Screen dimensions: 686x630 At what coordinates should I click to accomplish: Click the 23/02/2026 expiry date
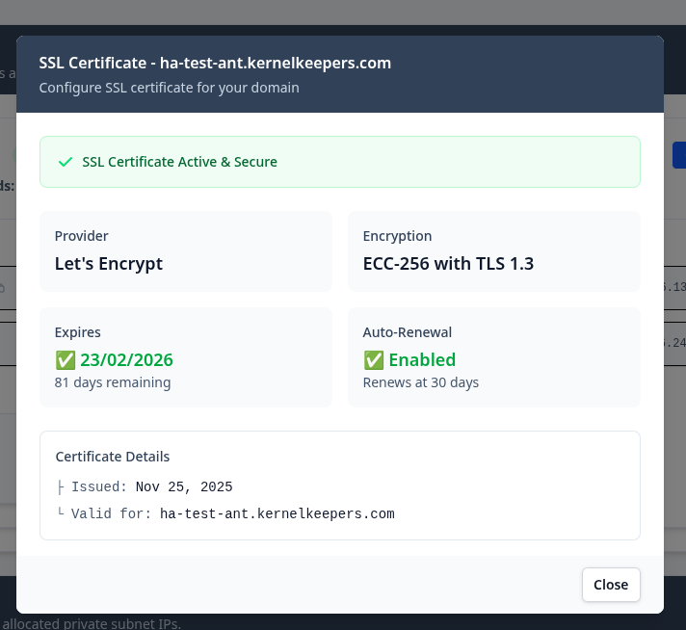pos(126,360)
